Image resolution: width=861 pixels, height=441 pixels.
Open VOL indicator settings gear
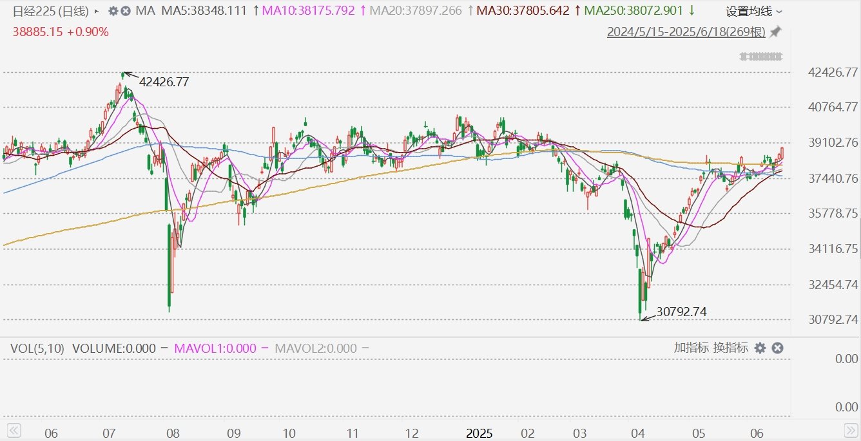pos(760,348)
